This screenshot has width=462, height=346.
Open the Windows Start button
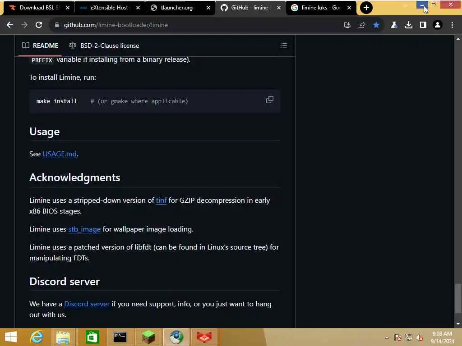coord(11,337)
